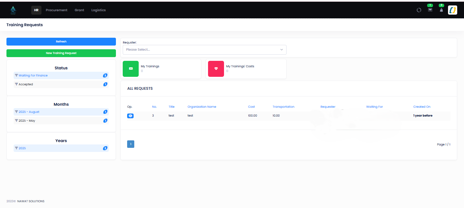Viewport: 464px width, 208px height.
Task: Click the loading spinner icon in the navbar
Action: click(419, 10)
